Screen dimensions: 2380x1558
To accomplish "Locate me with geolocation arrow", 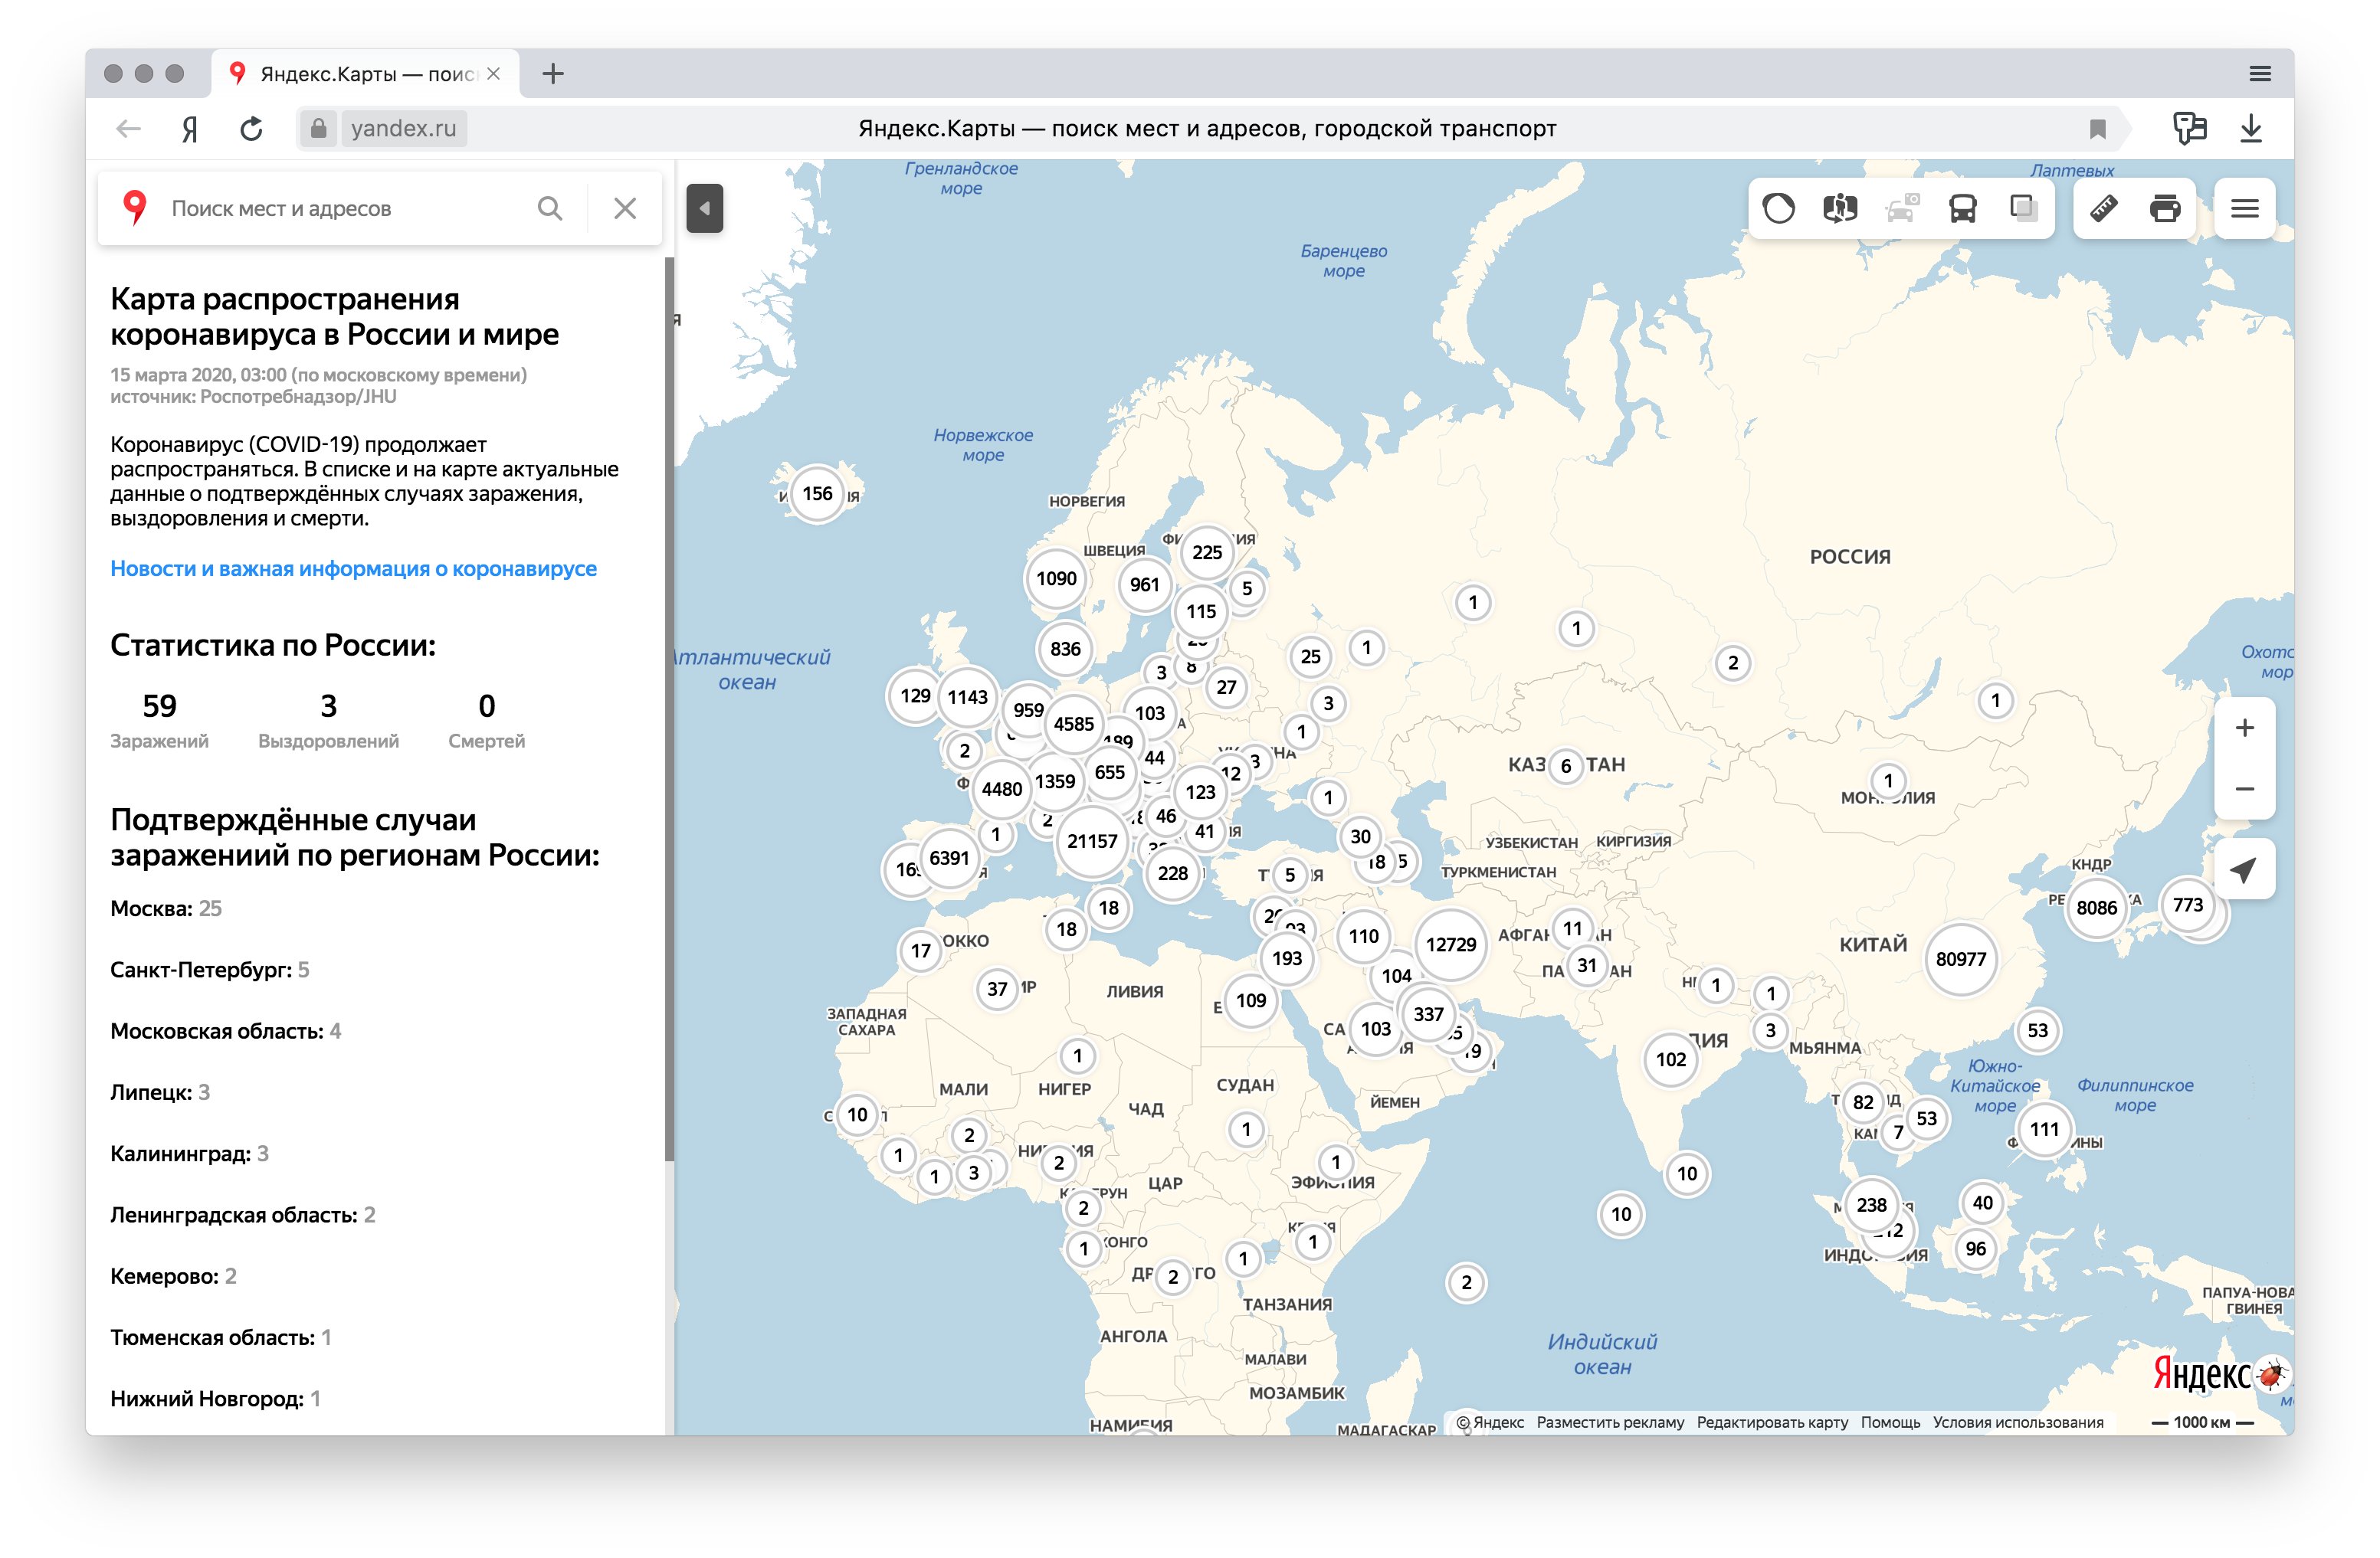I will (2244, 869).
